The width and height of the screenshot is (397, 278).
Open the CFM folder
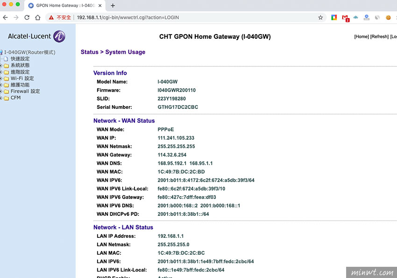coord(15,98)
